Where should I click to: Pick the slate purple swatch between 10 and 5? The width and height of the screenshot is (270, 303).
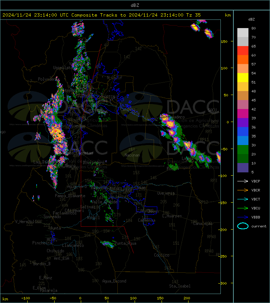click(x=243, y=167)
